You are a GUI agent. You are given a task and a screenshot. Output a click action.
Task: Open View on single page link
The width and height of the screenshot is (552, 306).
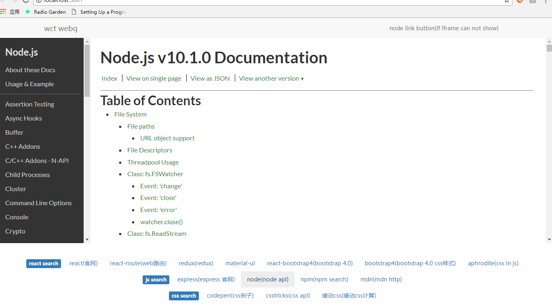tap(154, 79)
